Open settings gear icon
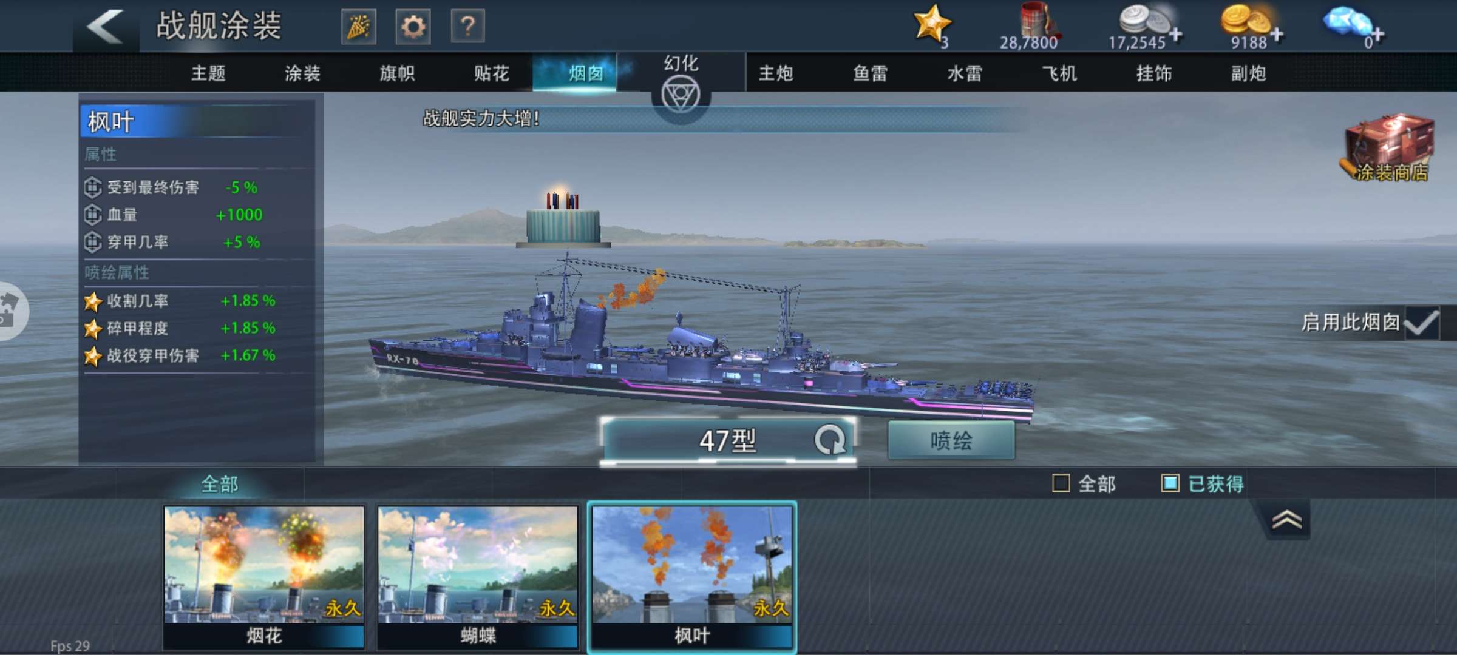Viewport: 1457px width, 655px height. point(413,27)
